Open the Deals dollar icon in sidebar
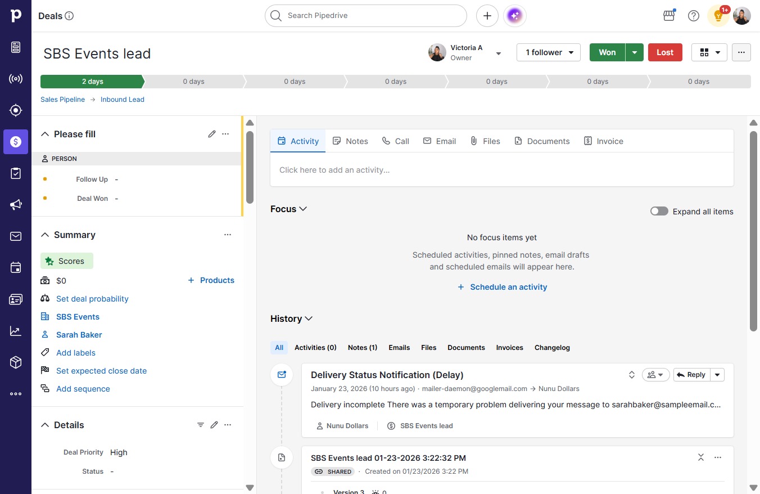The width and height of the screenshot is (760, 494). pyautogui.click(x=16, y=142)
